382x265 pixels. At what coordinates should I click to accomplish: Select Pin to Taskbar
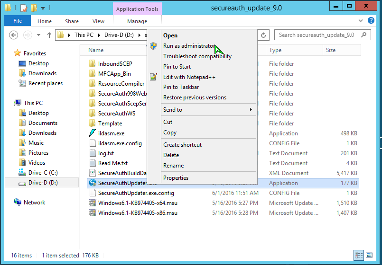click(x=202, y=87)
